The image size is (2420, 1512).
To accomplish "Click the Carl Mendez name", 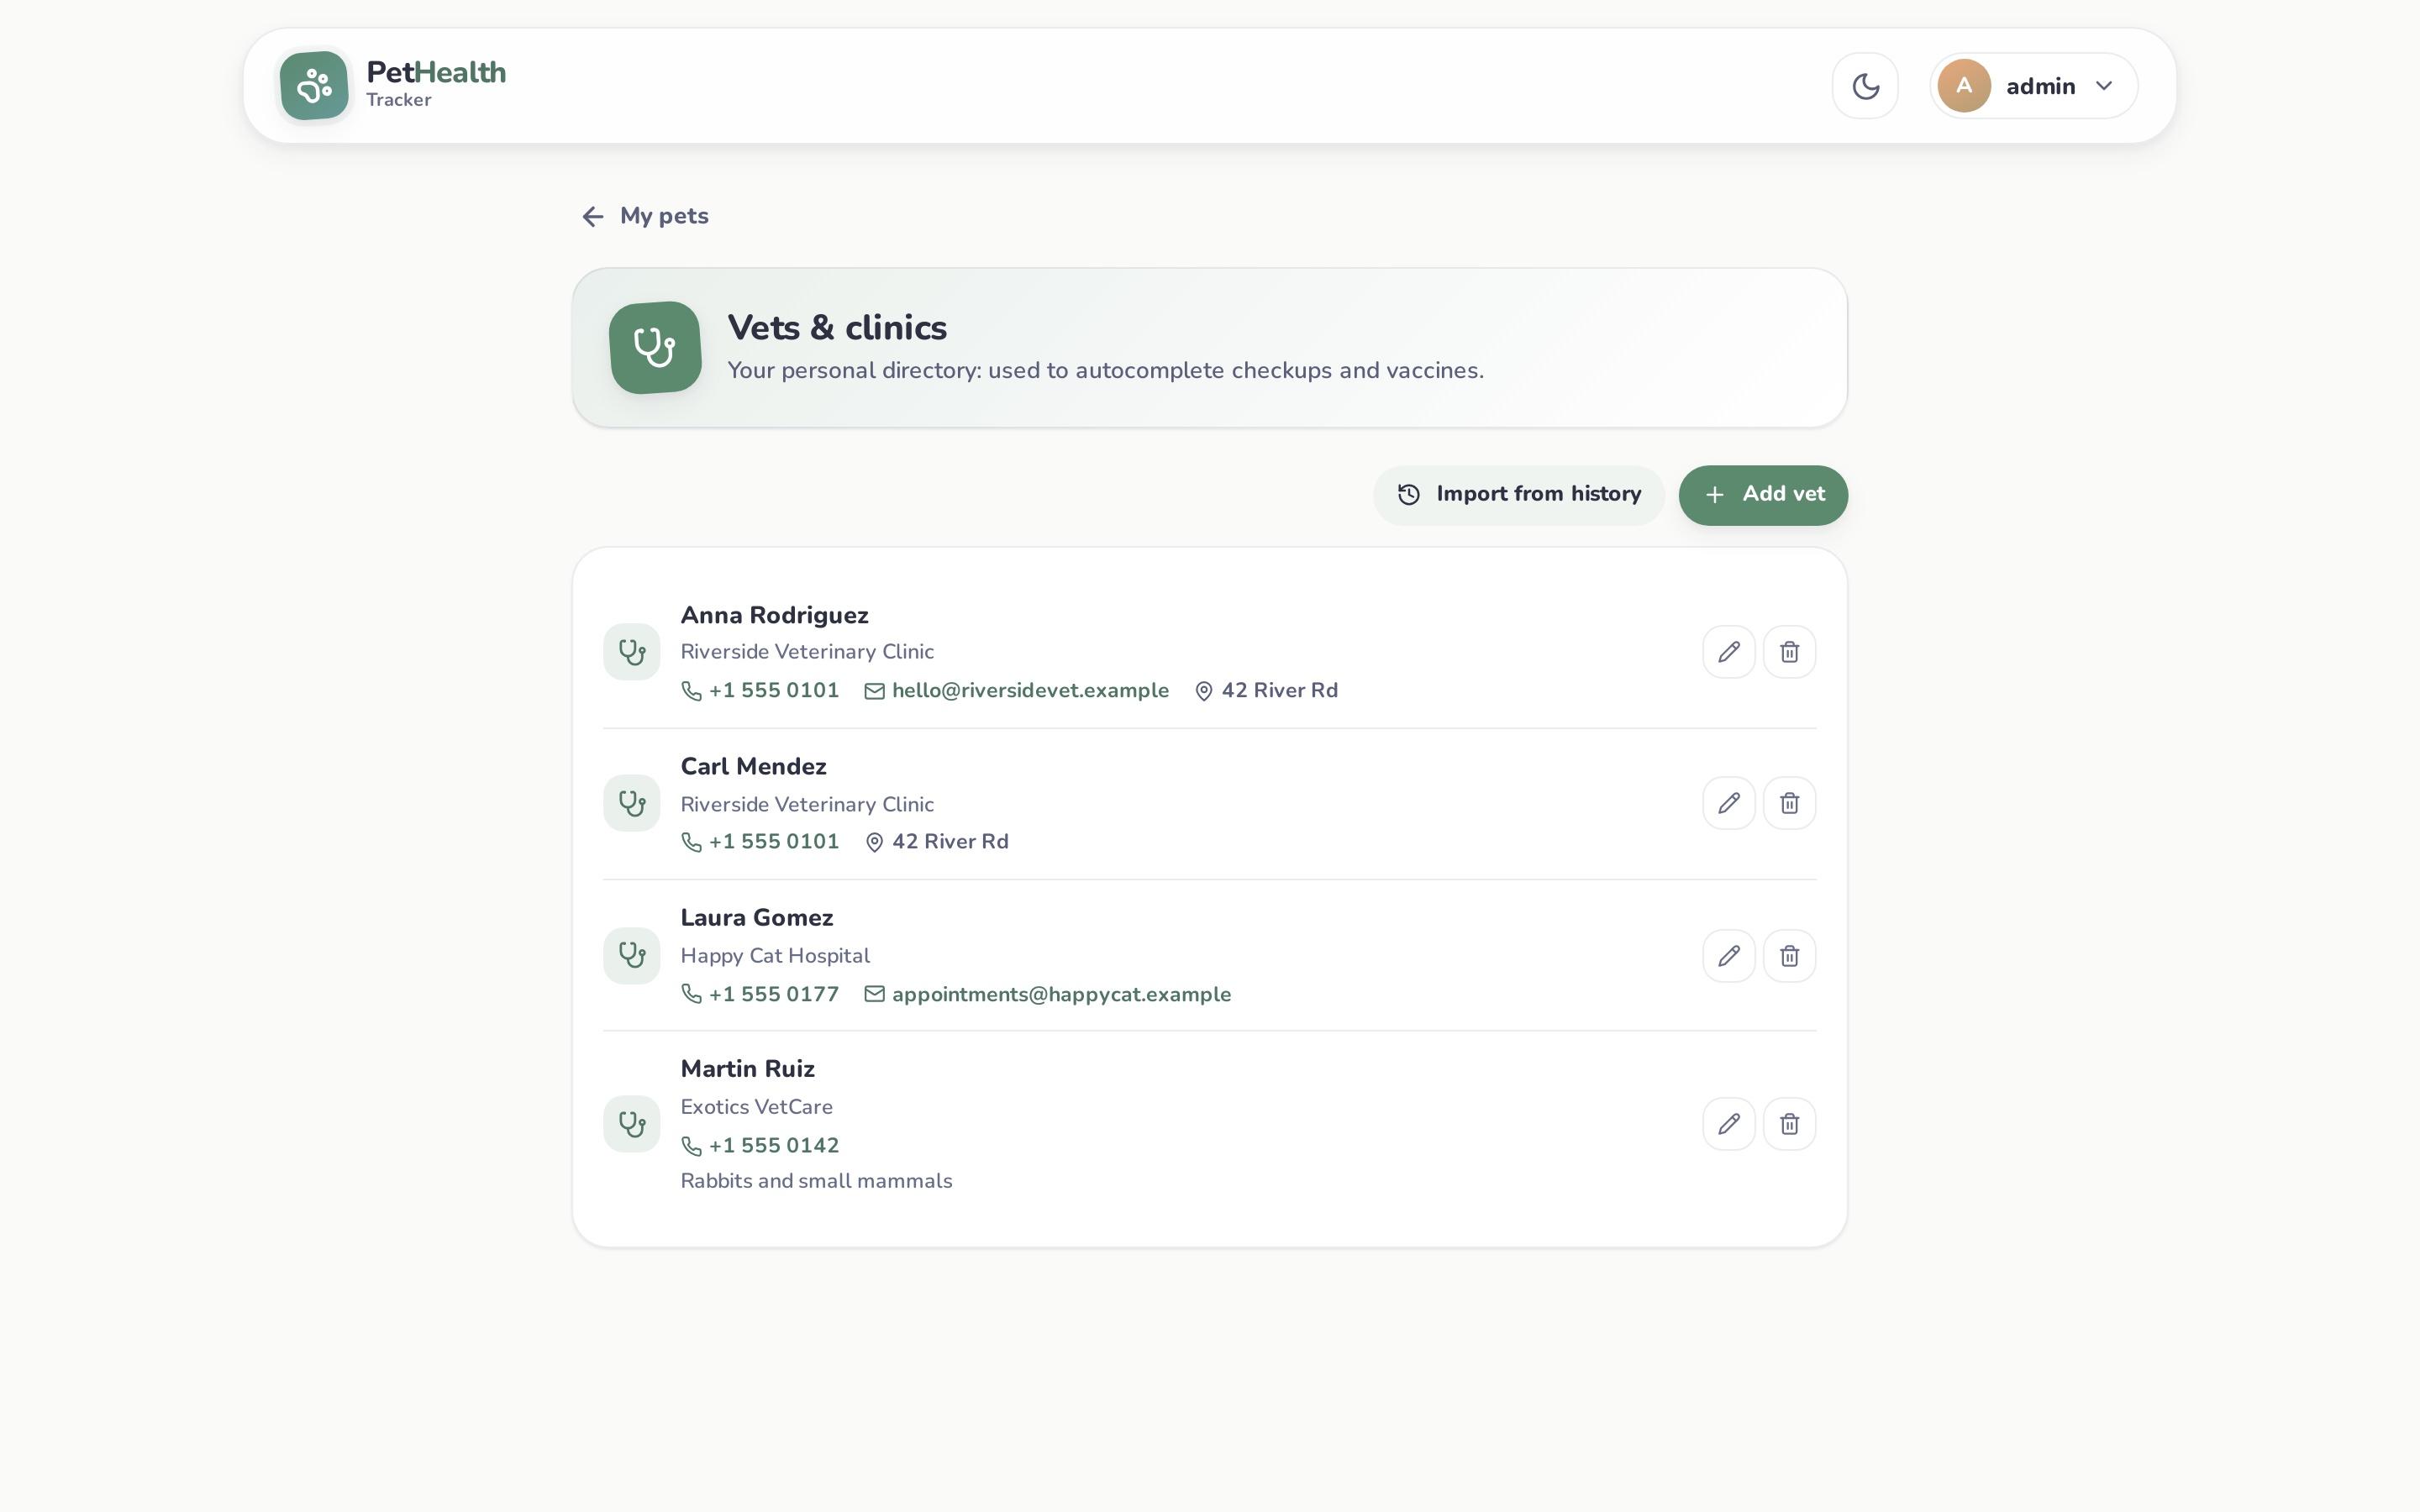I will tap(754, 766).
